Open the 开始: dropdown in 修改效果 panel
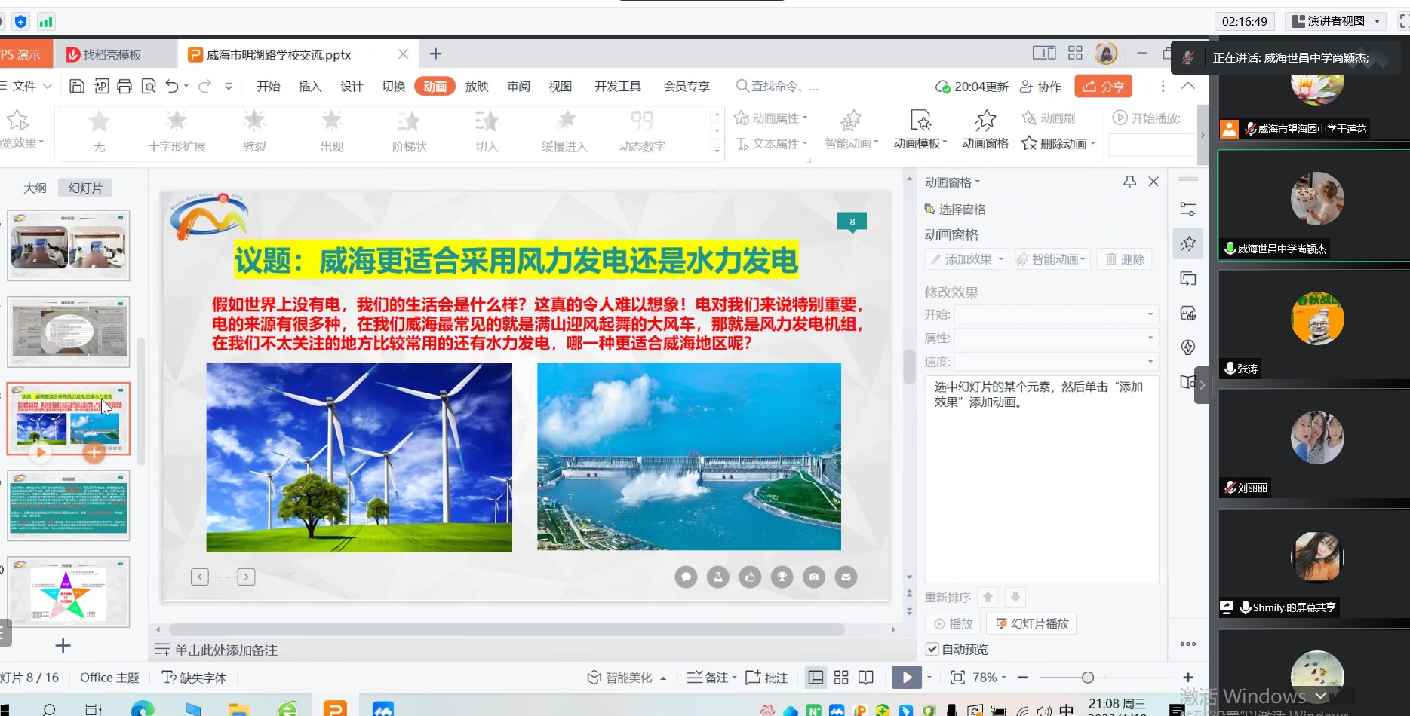Screen dimensions: 1410x716 (1149, 314)
